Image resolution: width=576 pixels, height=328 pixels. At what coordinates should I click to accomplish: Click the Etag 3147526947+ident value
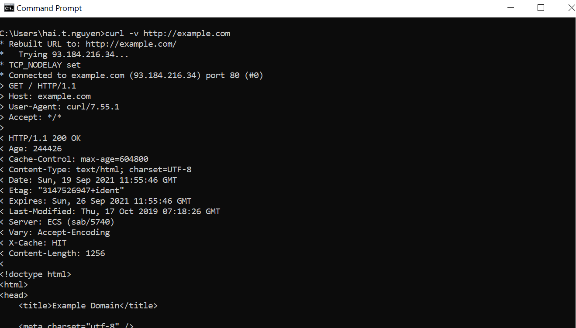pyautogui.click(x=81, y=191)
